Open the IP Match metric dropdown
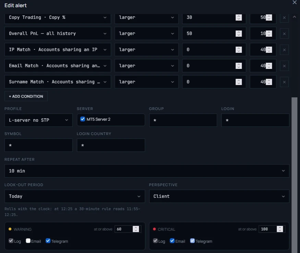The image size is (300, 253). [58, 50]
